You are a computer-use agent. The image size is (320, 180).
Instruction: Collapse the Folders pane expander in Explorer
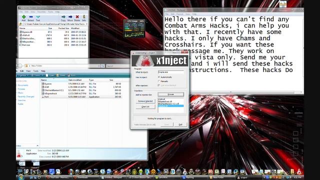[37, 145]
